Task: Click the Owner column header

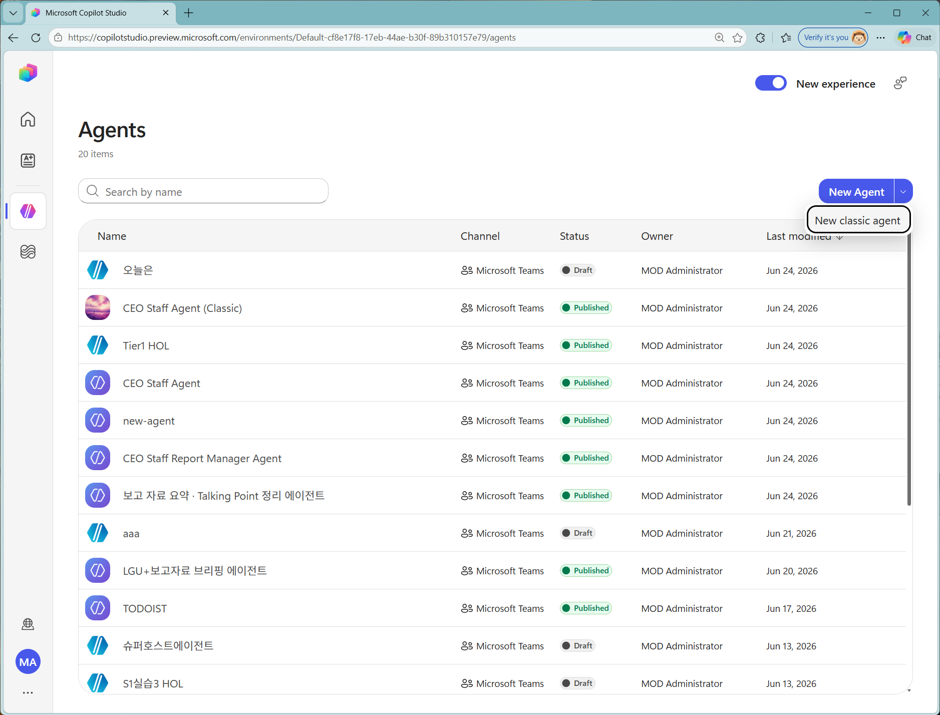Action: (657, 236)
